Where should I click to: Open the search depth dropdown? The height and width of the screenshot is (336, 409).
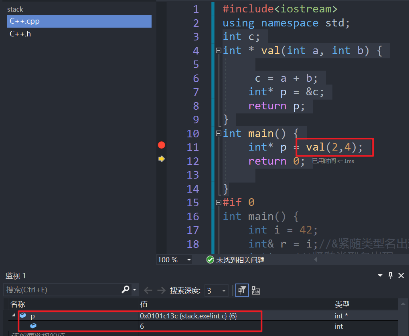pos(223,291)
